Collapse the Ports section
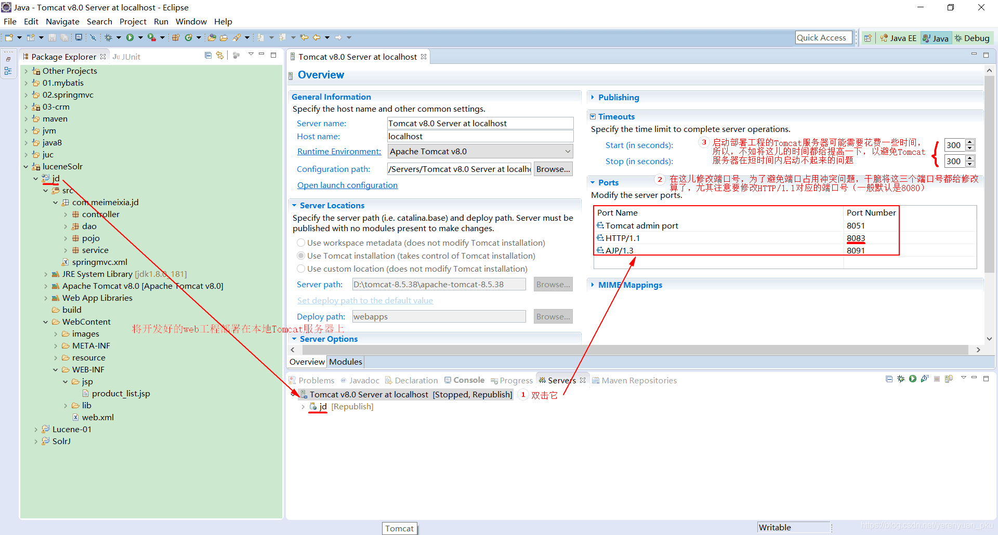 [593, 182]
